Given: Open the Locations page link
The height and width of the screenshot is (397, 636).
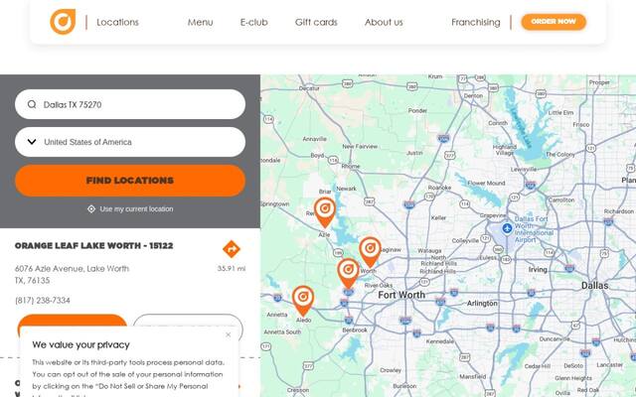Looking at the screenshot, I should (x=117, y=22).
